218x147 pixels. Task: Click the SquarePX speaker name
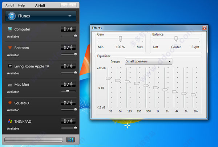tap(22, 103)
